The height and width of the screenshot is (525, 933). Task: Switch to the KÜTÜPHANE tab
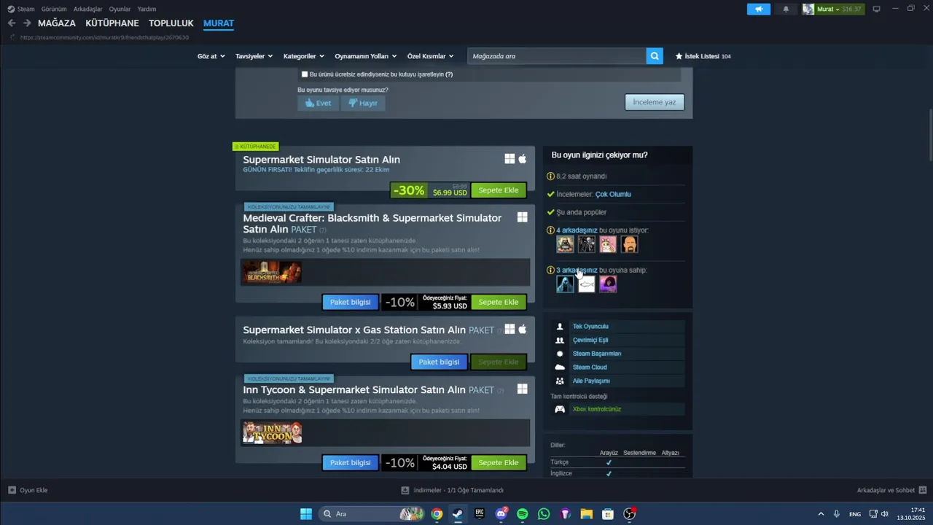pos(112,23)
